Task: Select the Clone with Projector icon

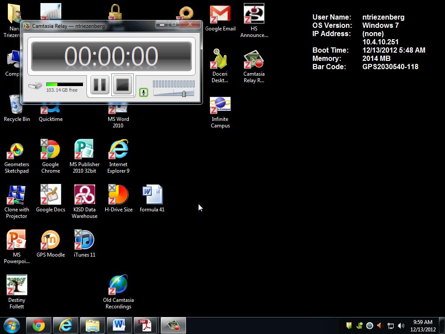Action: pyautogui.click(x=17, y=202)
